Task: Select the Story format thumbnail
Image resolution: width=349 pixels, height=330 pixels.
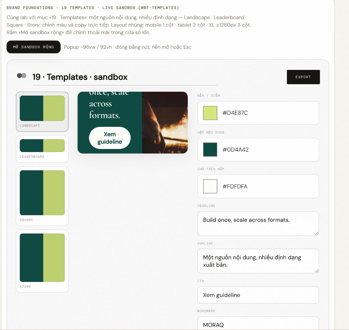Action: pos(42,261)
